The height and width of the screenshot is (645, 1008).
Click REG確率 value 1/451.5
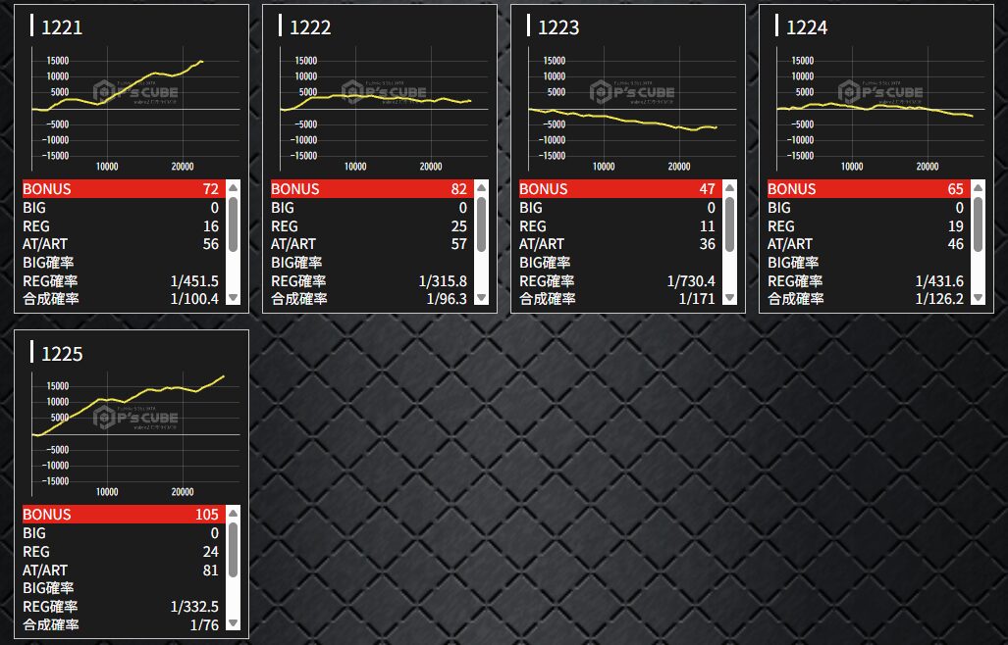pos(194,281)
